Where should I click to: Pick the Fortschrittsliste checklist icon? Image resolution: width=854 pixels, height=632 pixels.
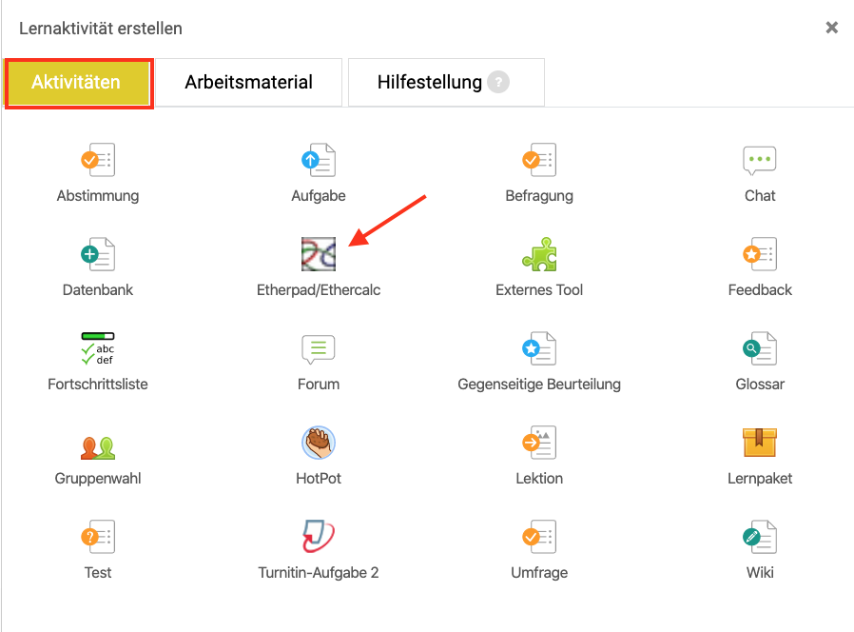[x=97, y=349]
